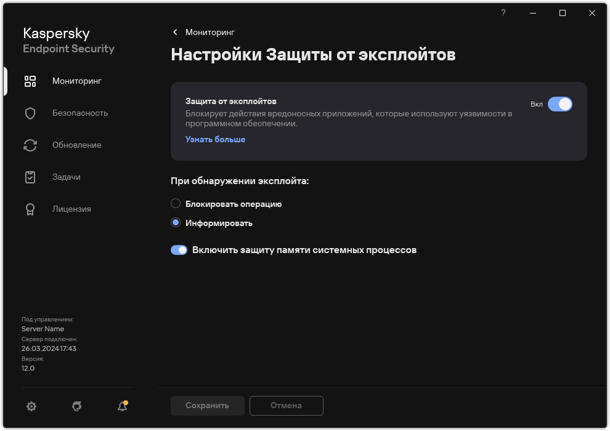Image resolution: width=610 pixels, height=431 pixels.
Task: Disable Защита от эксплойтов toggle
Action: (x=561, y=104)
